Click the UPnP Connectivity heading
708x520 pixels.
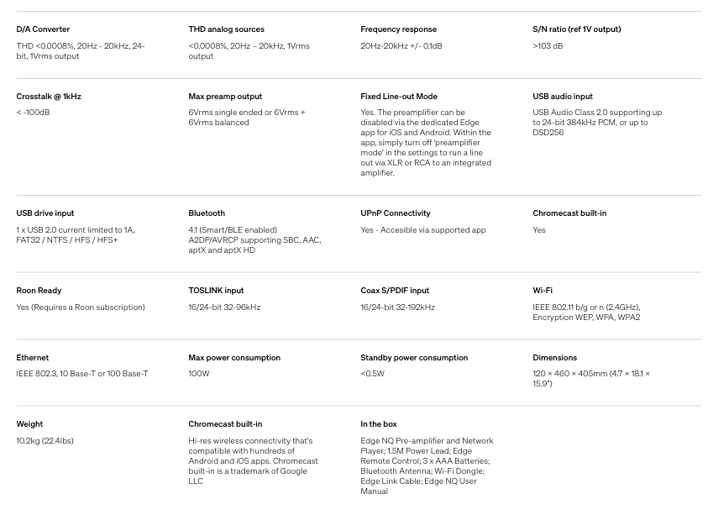(x=395, y=213)
